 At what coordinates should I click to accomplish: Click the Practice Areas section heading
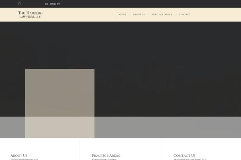coord(106,156)
